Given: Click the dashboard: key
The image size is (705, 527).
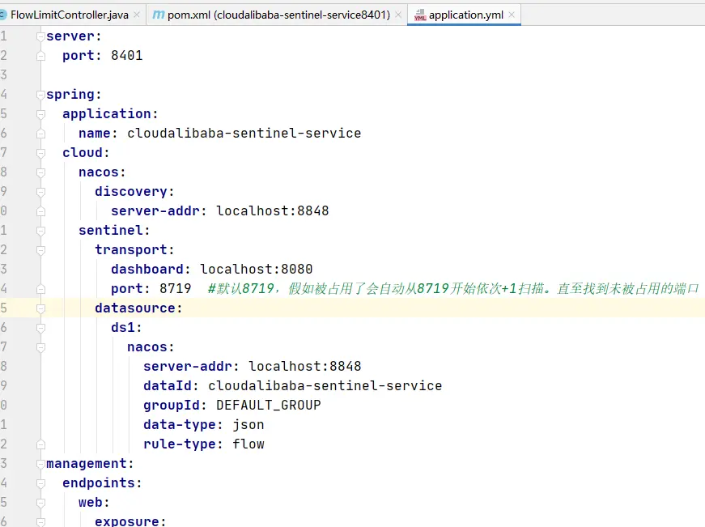Looking at the screenshot, I should [x=151, y=269].
